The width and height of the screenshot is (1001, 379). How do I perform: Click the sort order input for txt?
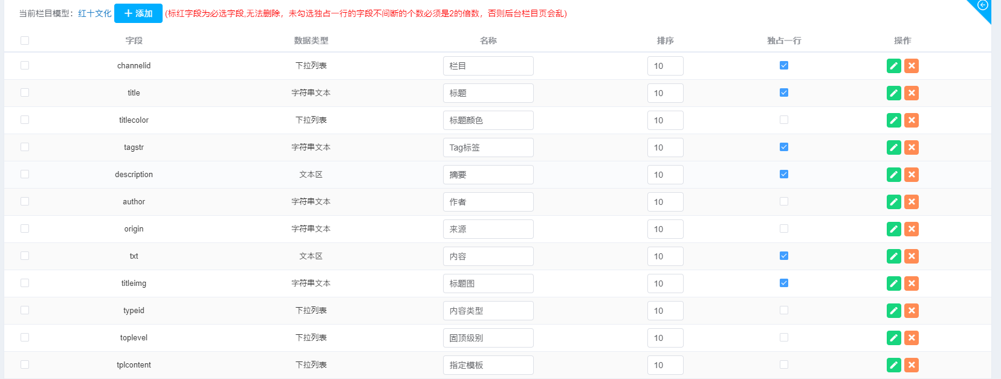[666, 256]
